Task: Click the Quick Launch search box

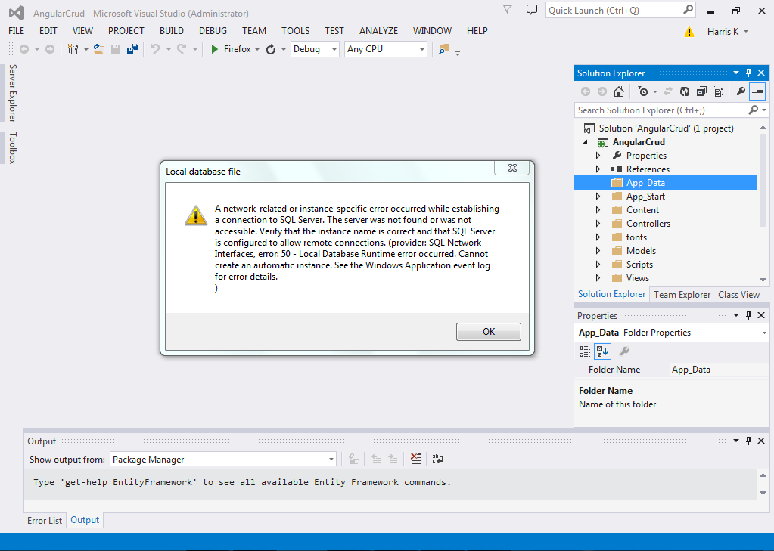Action: coord(613,10)
